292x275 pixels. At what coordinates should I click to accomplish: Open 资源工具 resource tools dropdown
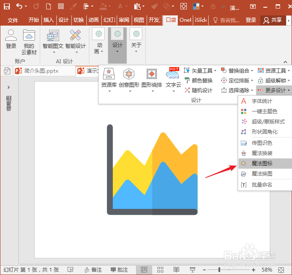(x=274, y=70)
